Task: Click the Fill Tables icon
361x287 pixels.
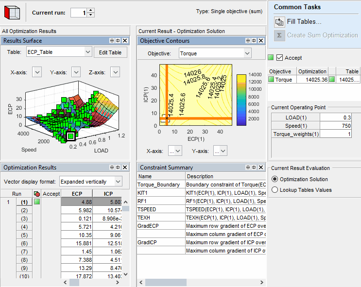Action: 279,22
